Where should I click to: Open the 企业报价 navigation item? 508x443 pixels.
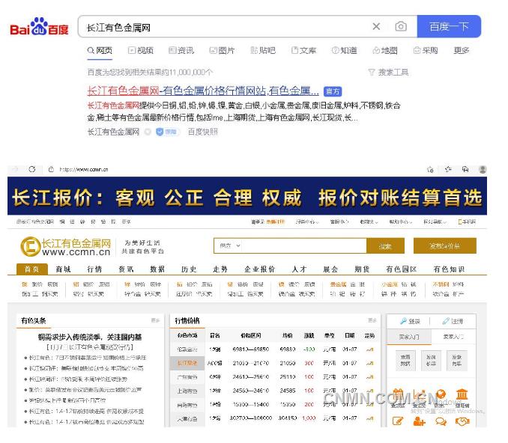coord(260,269)
